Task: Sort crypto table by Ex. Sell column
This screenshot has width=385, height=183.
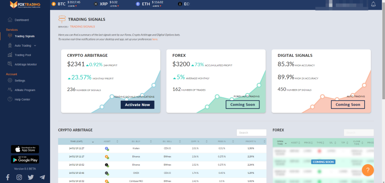Action: [167, 142]
